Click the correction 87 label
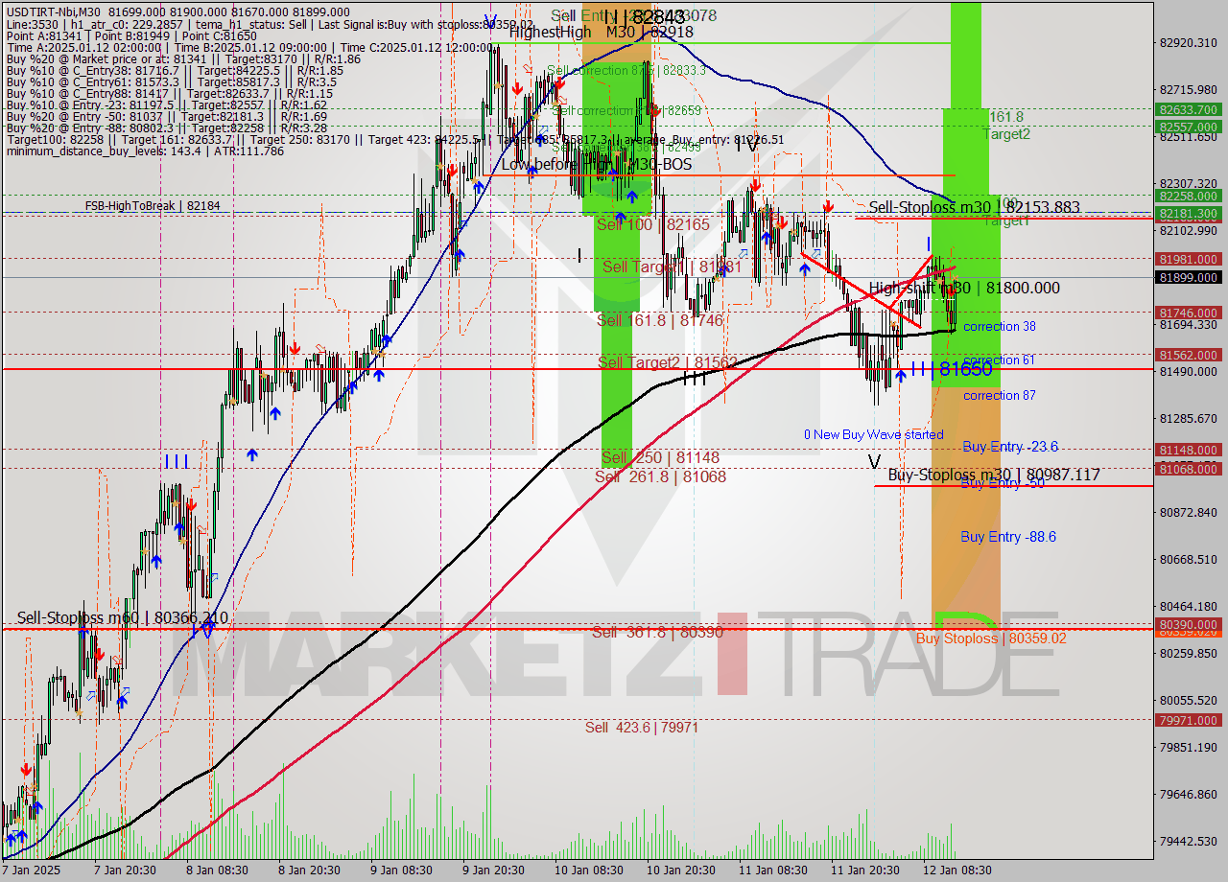 coord(1000,396)
